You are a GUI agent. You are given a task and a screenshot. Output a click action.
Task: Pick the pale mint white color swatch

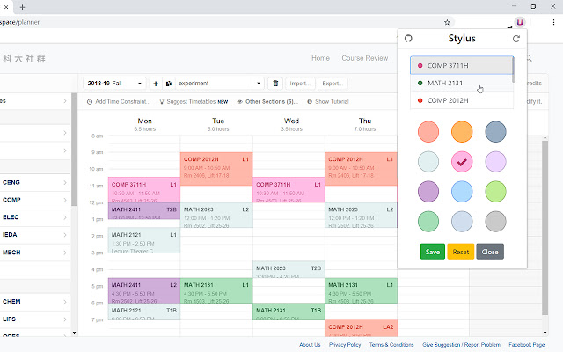[x=428, y=162]
